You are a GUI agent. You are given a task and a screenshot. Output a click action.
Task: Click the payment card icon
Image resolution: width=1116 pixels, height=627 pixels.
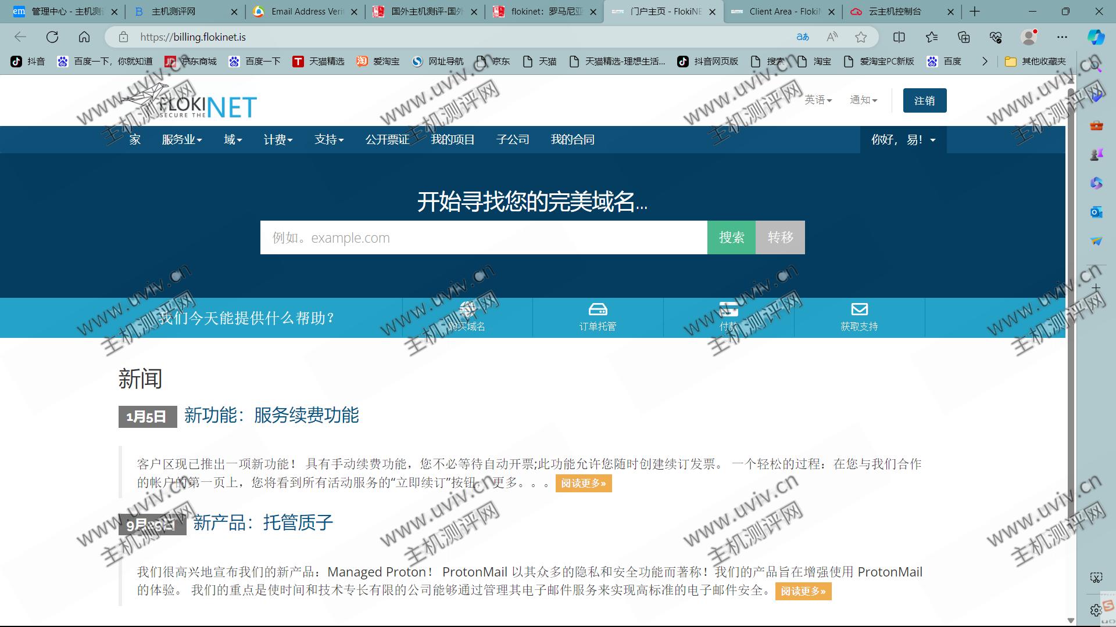click(x=728, y=309)
